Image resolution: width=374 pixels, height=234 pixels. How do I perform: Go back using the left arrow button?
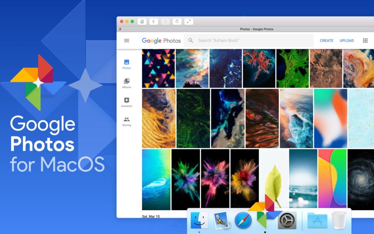pos(154,22)
